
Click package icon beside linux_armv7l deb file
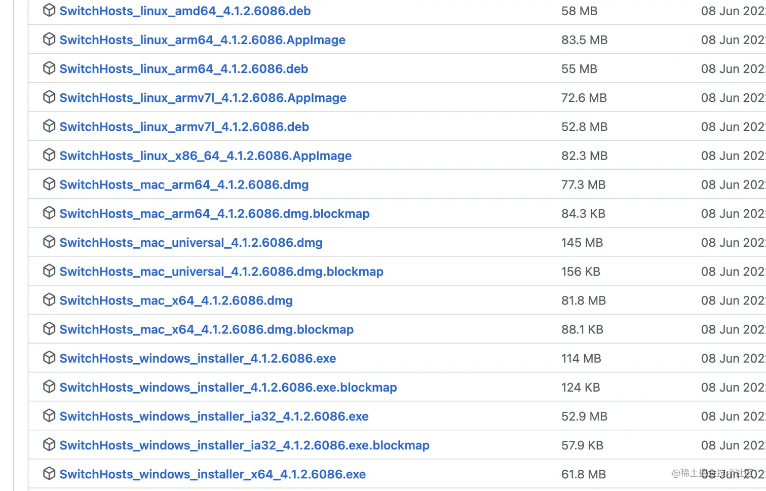tap(49, 126)
